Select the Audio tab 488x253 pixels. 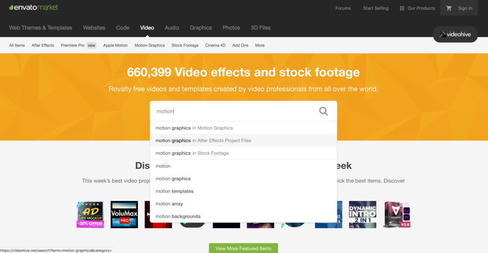click(172, 28)
